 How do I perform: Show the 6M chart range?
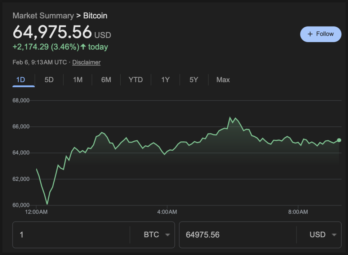coord(106,80)
